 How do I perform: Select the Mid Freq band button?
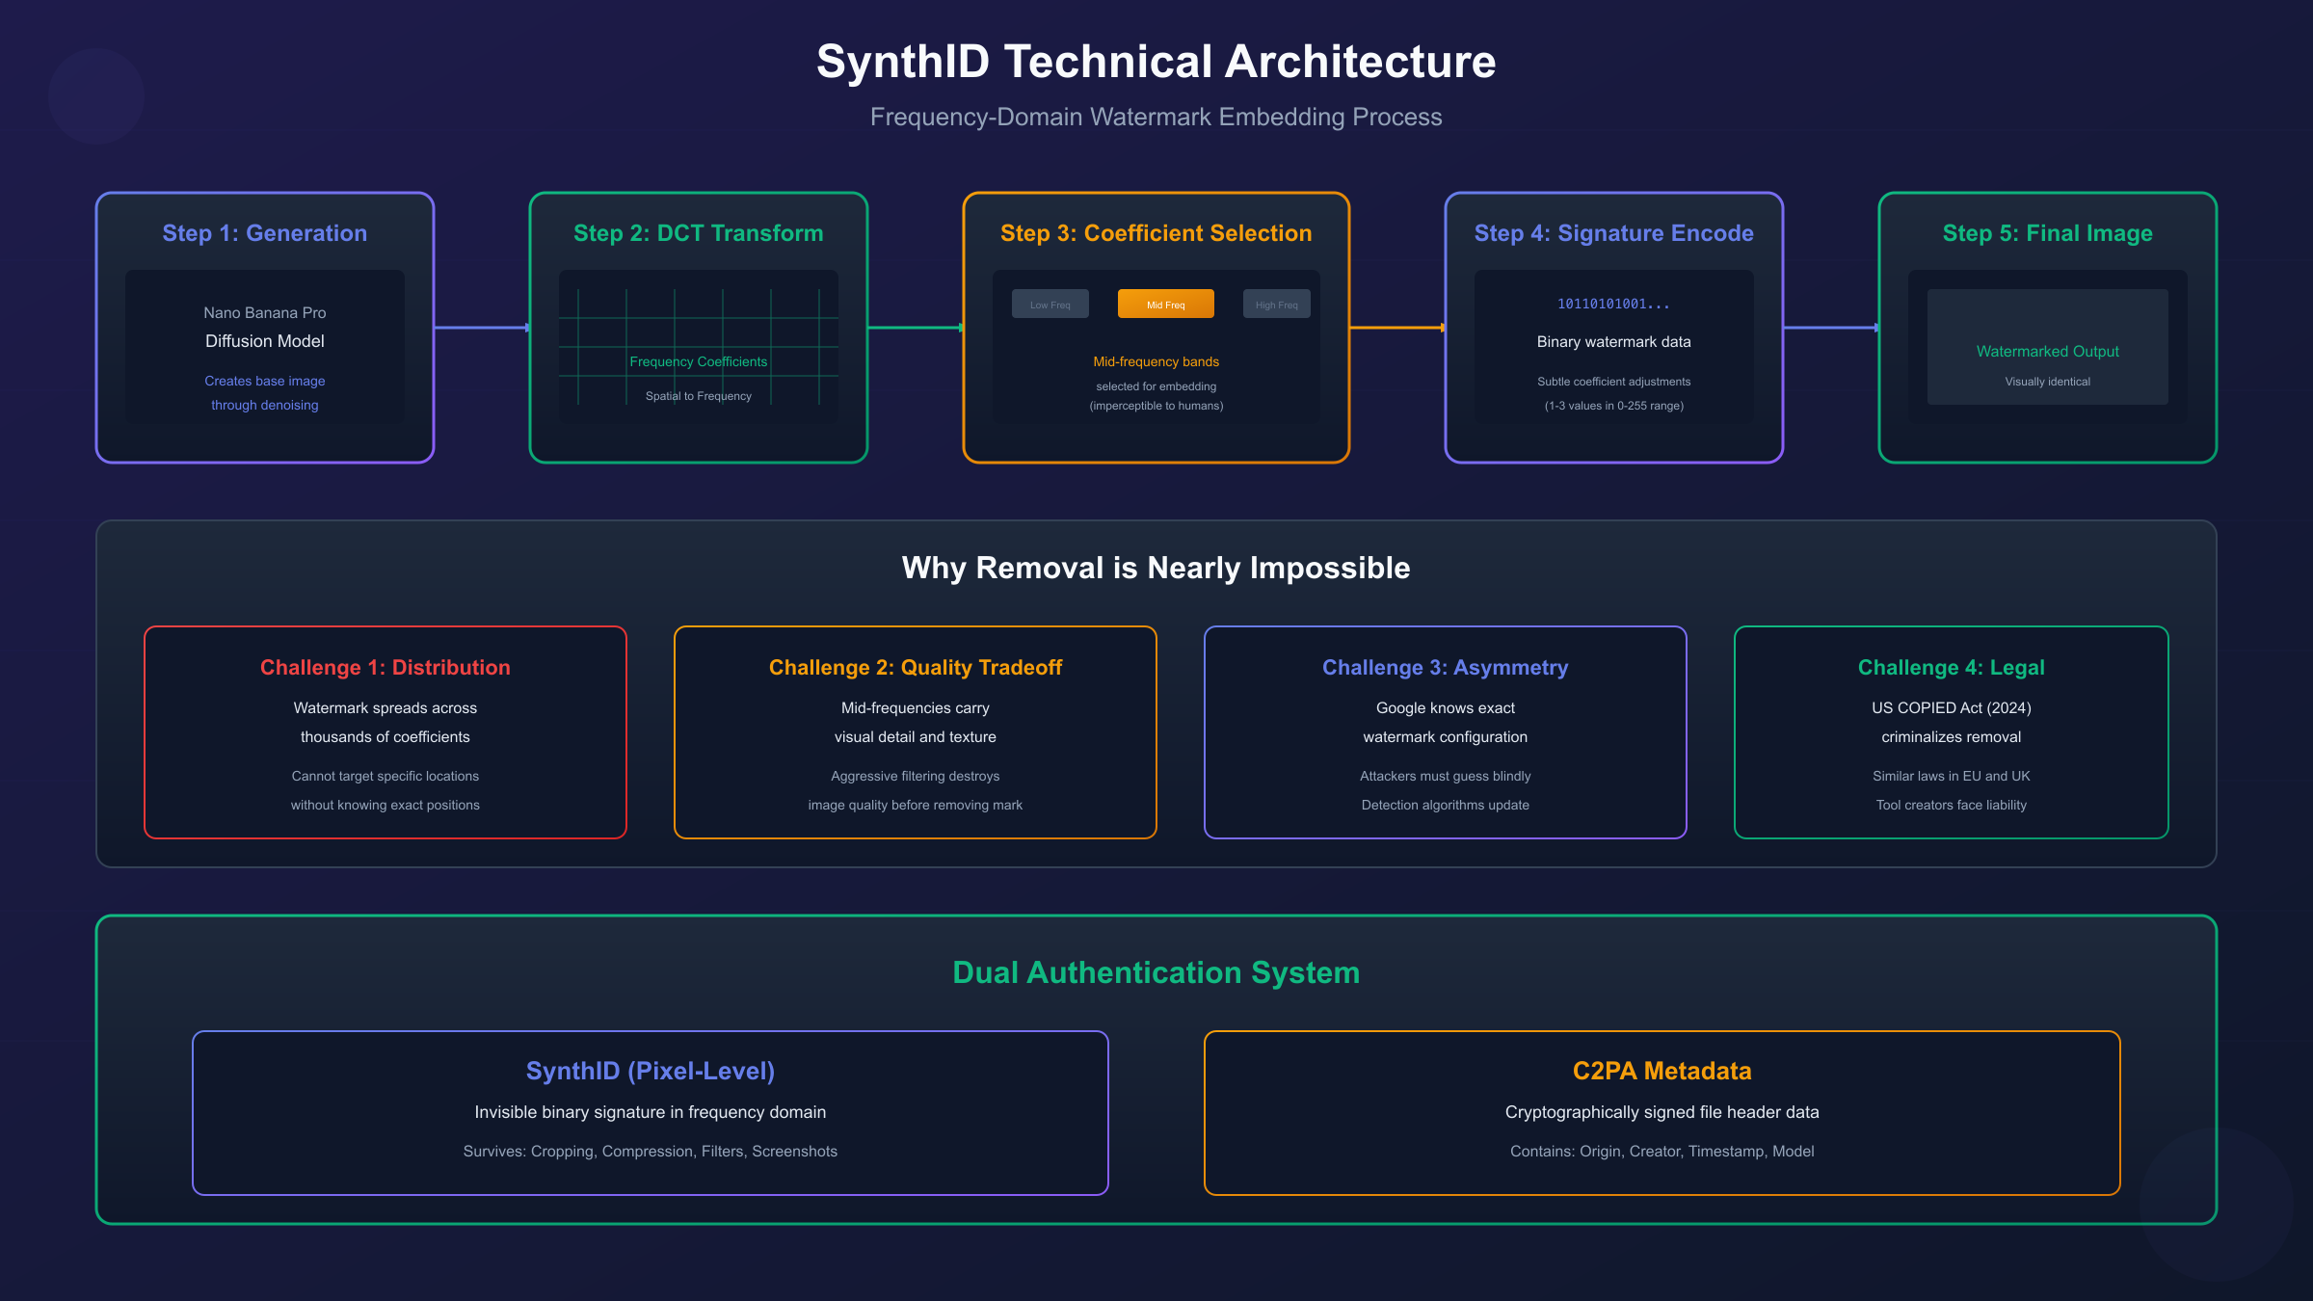tap(1166, 304)
